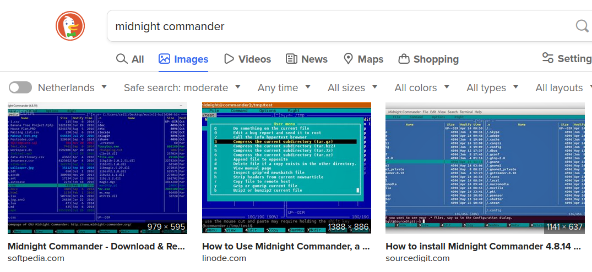Open the How to install Midnight Commander 4.8.14 title
592x272 pixels.
[484, 246]
